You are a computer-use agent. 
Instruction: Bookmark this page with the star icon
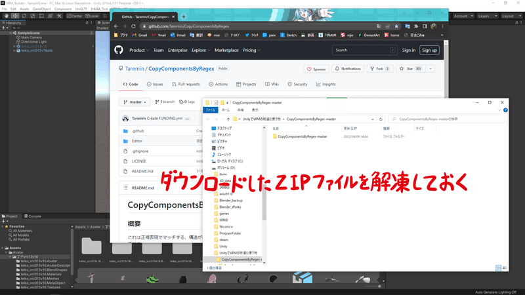point(396,26)
